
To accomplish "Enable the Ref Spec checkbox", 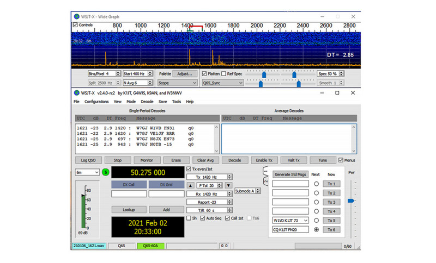I will click(x=223, y=74).
